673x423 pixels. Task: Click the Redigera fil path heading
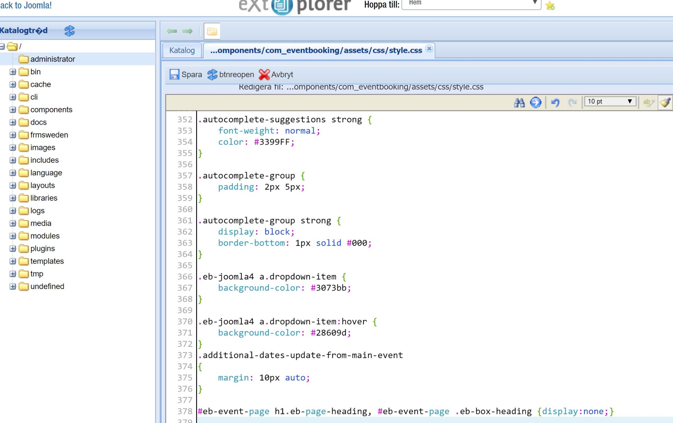tap(361, 87)
